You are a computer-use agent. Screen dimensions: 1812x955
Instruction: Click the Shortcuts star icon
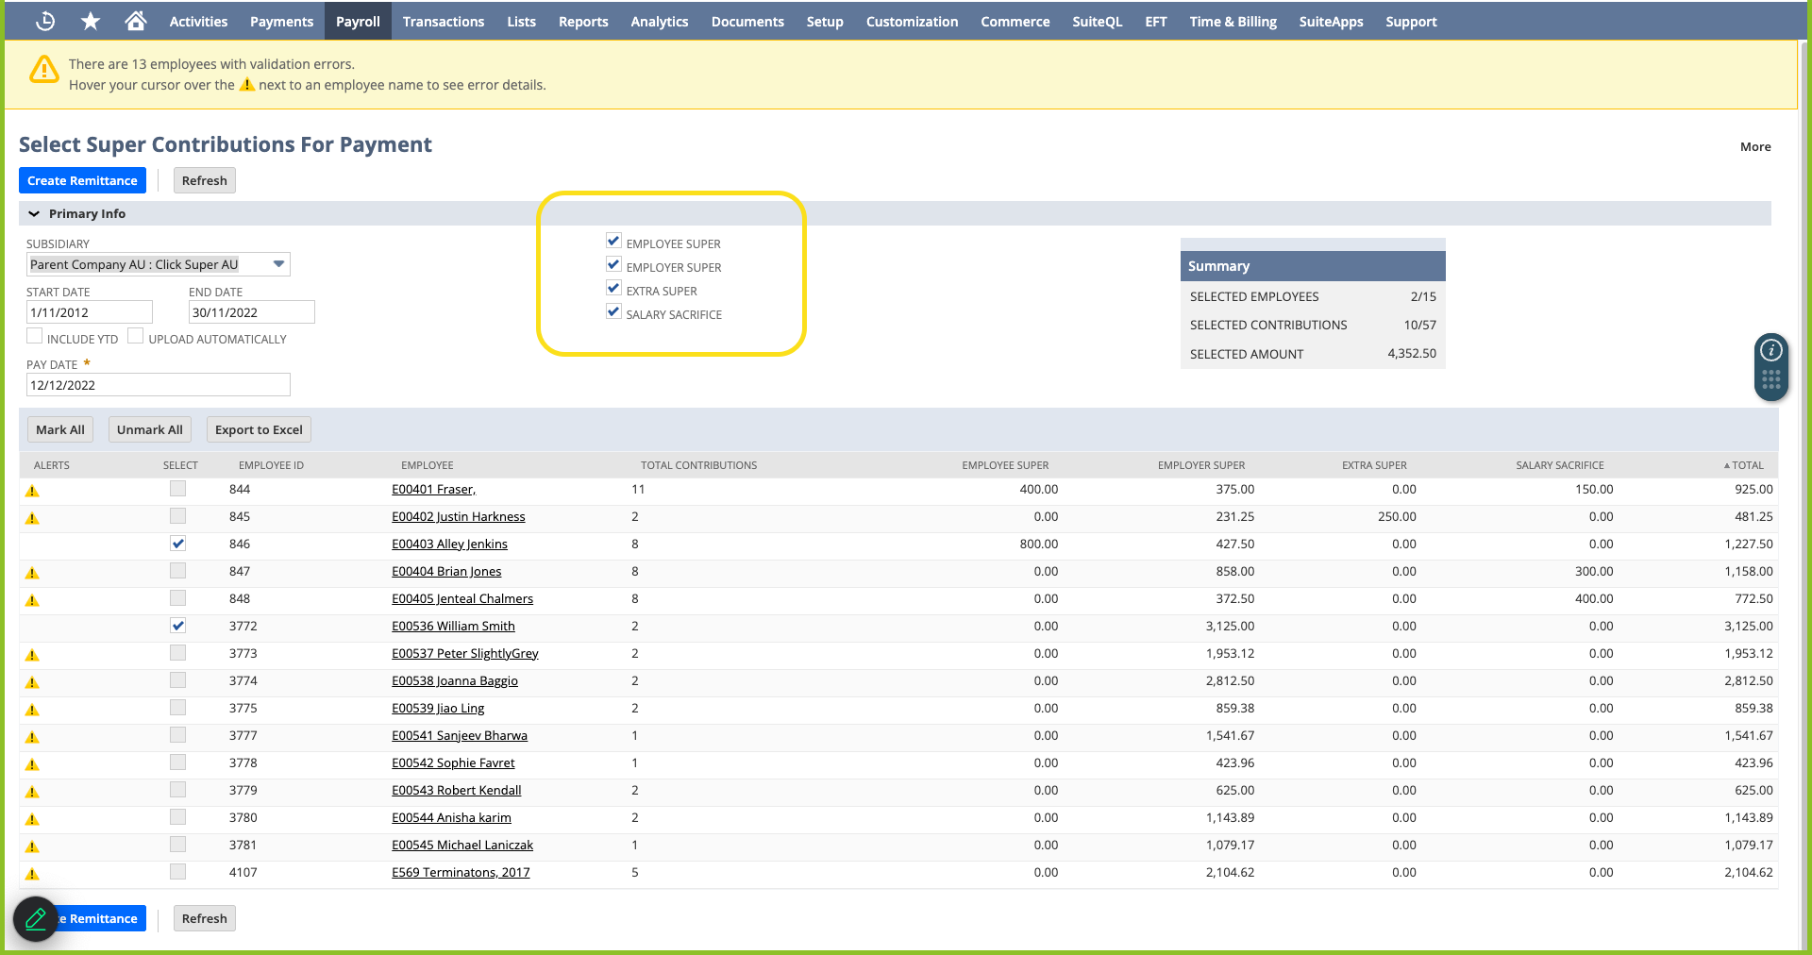(91, 21)
